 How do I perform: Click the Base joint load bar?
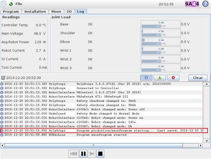click(x=161, y=24)
